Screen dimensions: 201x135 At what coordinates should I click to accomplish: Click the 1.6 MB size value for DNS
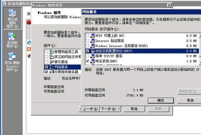point(191,61)
